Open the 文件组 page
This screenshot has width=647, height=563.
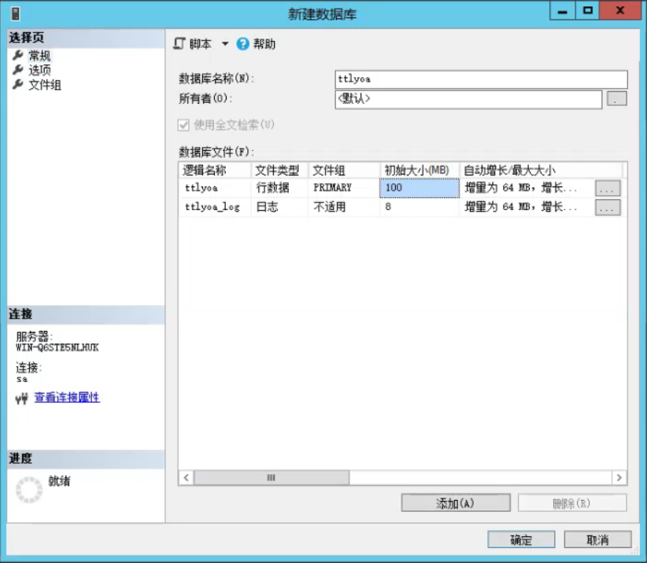click(x=45, y=85)
